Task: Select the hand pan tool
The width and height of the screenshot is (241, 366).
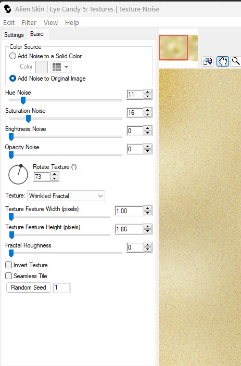Action: click(x=222, y=61)
